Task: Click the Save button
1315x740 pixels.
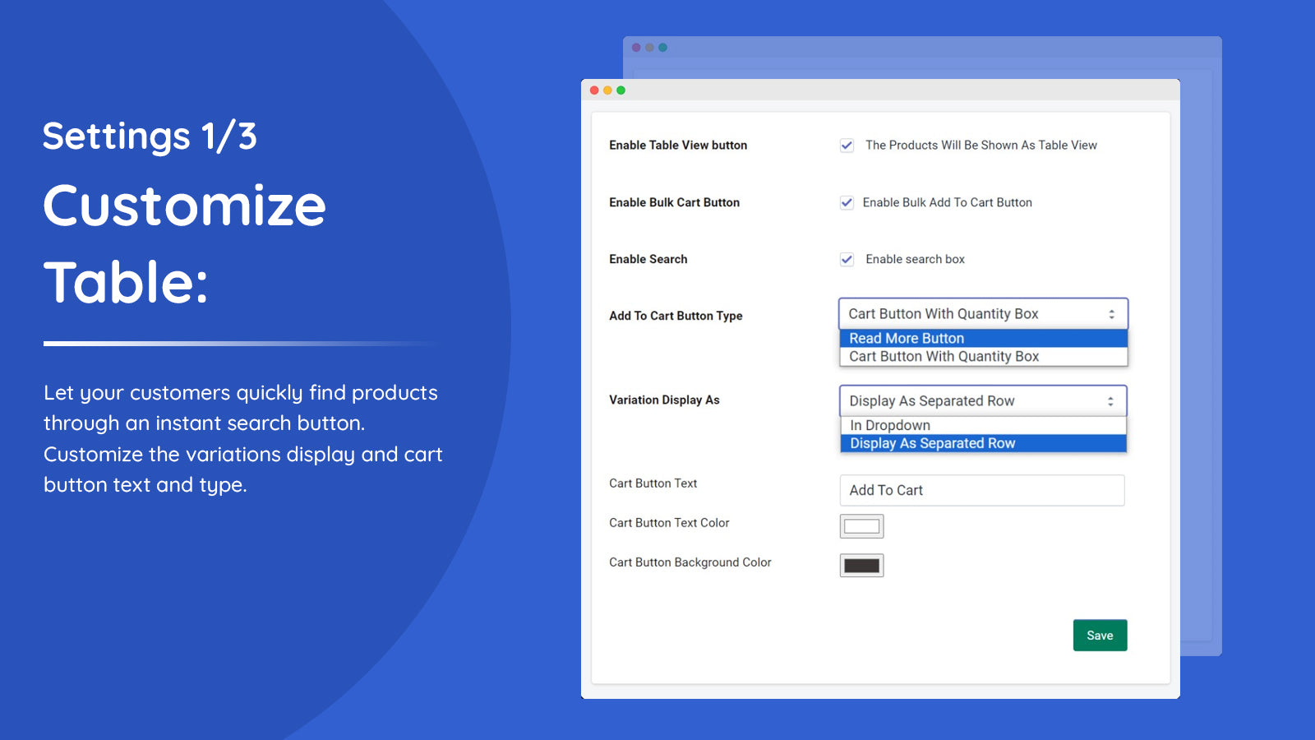Action: click(1100, 635)
